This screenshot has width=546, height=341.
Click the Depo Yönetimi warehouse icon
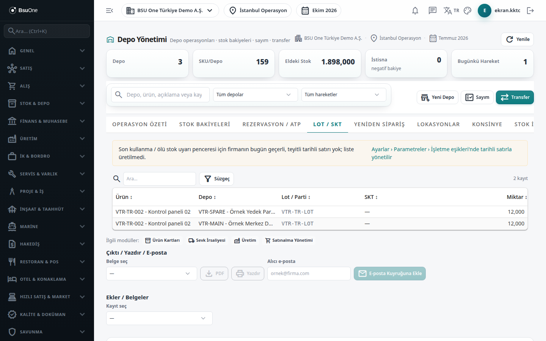[x=110, y=39]
